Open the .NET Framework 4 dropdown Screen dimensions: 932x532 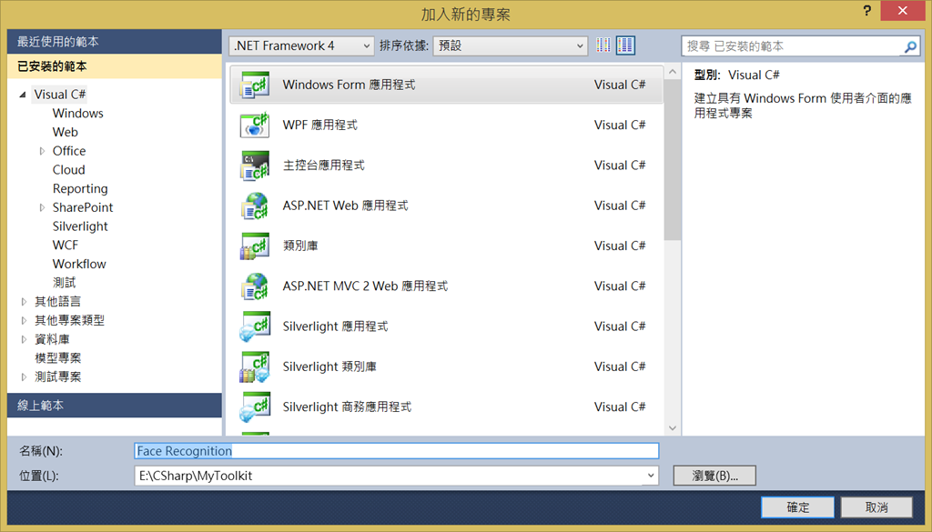301,45
